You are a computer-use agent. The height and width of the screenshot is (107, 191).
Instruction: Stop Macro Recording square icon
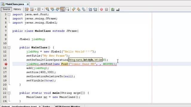click(x=106, y=9)
